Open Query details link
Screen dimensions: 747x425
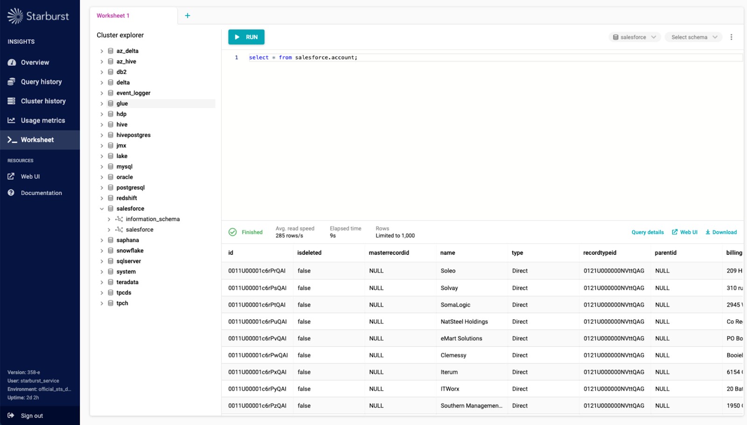648,232
